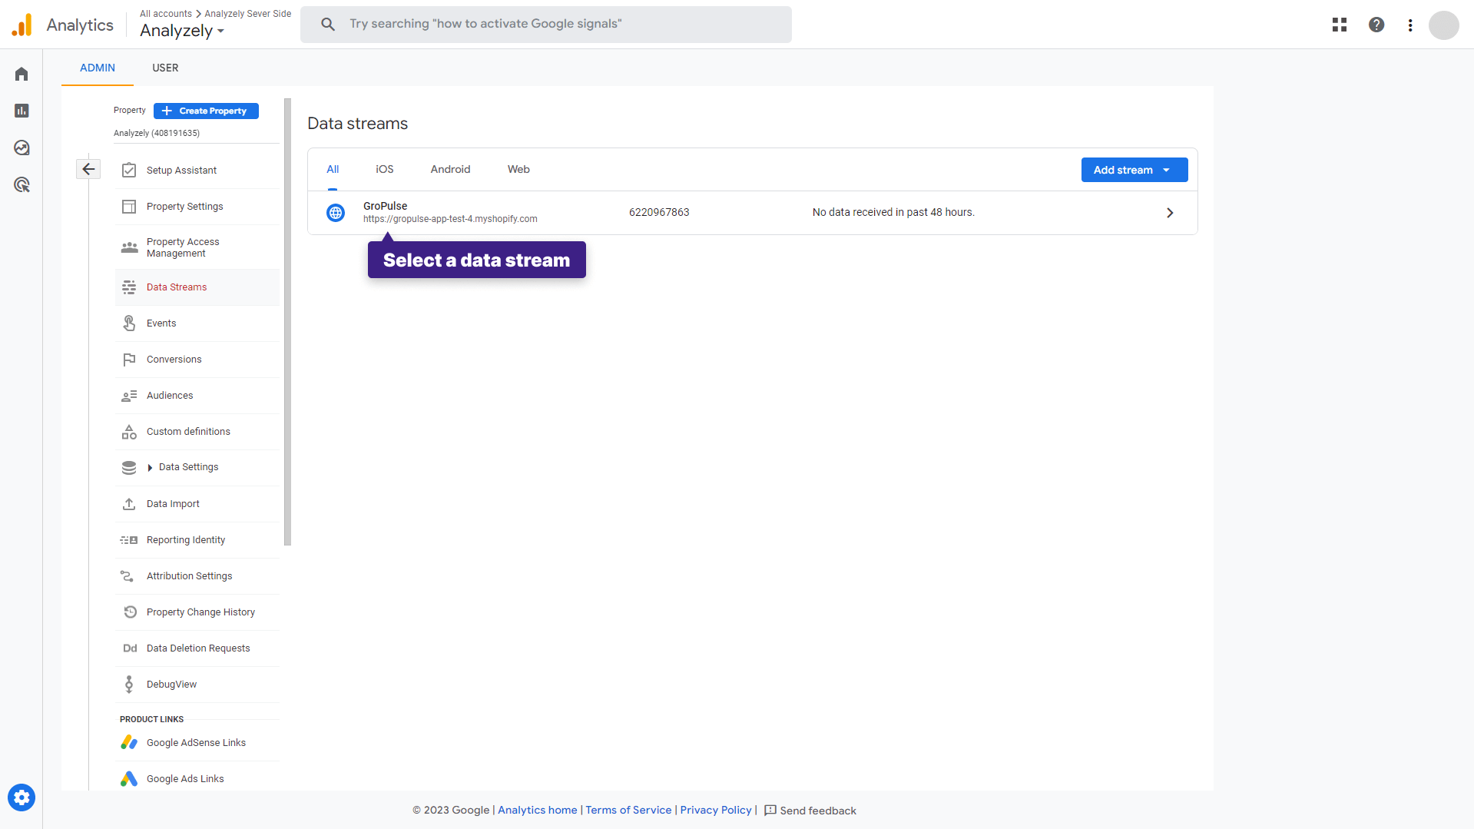Click the GroPulse web stream globe icon

336,213
